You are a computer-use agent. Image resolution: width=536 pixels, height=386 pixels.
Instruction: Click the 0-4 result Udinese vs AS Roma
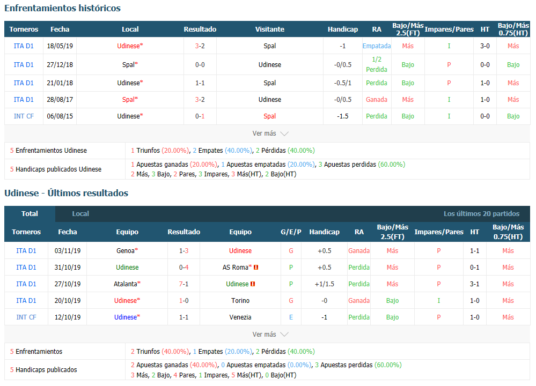(x=183, y=268)
